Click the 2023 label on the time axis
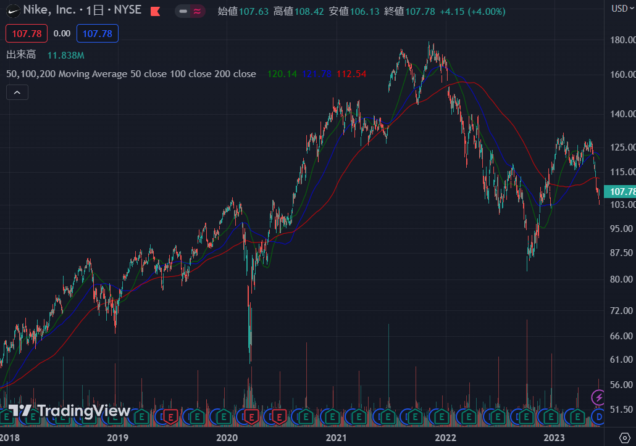This screenshot has height=446, width=636. [x=554, y=437]
